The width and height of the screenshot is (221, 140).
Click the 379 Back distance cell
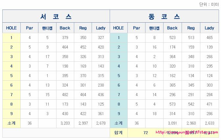pos(65,38)
